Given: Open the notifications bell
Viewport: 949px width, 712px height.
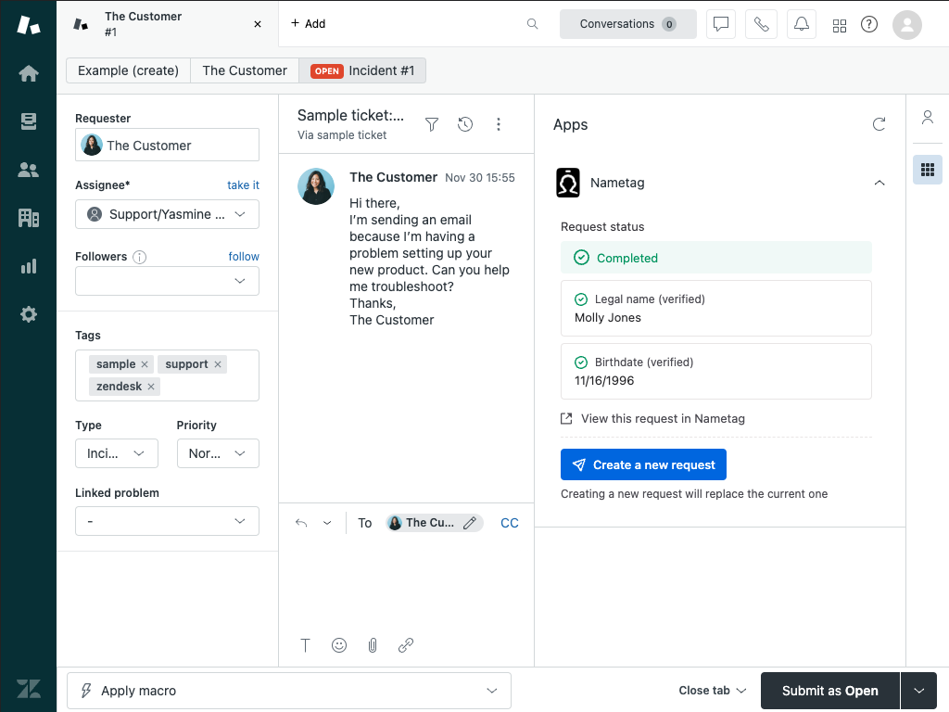Looking at the screenshot, I should pos(801,24).
